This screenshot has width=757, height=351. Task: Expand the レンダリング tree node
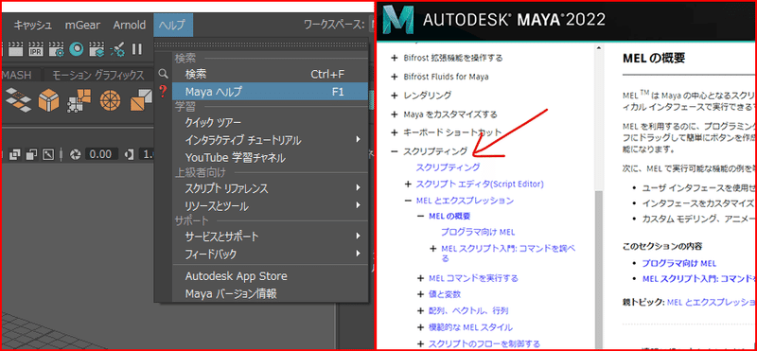tap(395, 96)
